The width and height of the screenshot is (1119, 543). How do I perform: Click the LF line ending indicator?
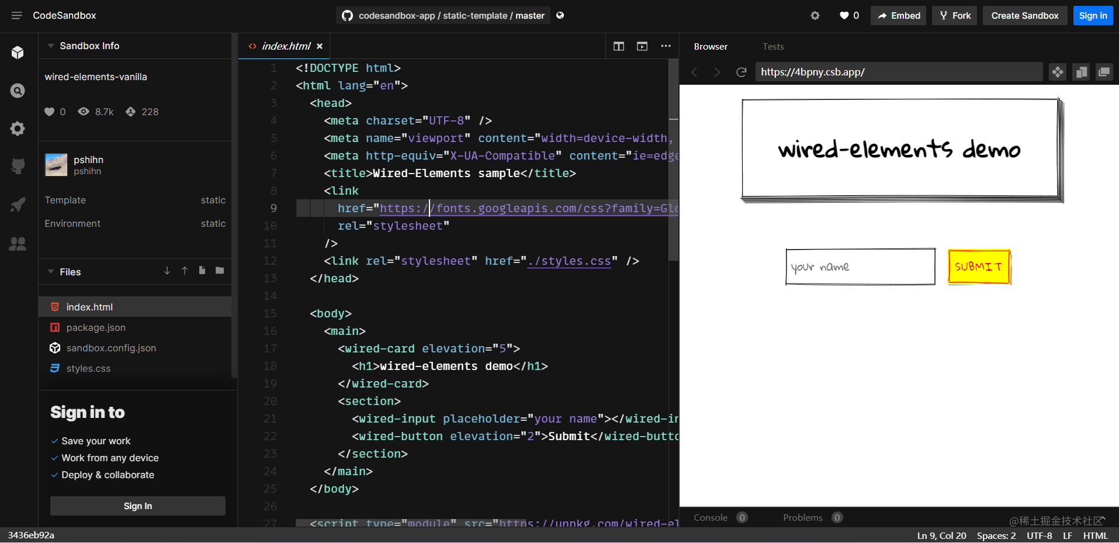click(x=1068, y=536)
